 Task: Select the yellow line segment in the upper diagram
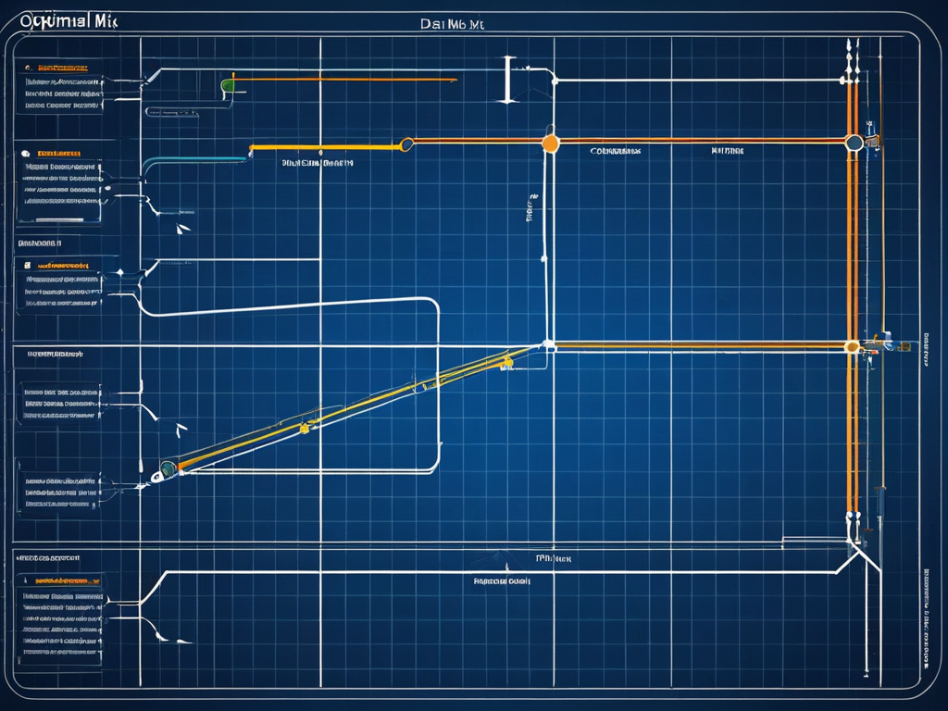tap(324, 146)
